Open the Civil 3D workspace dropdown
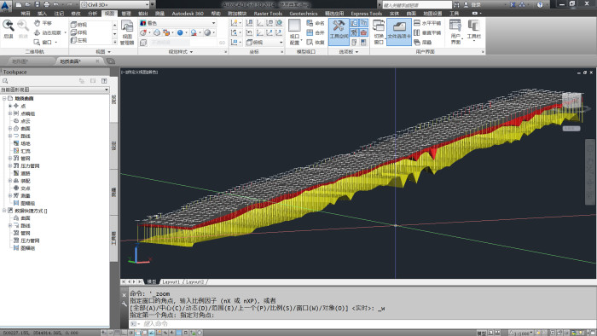Viewport: 597px width, 336px height. click(x=115, y=4)
